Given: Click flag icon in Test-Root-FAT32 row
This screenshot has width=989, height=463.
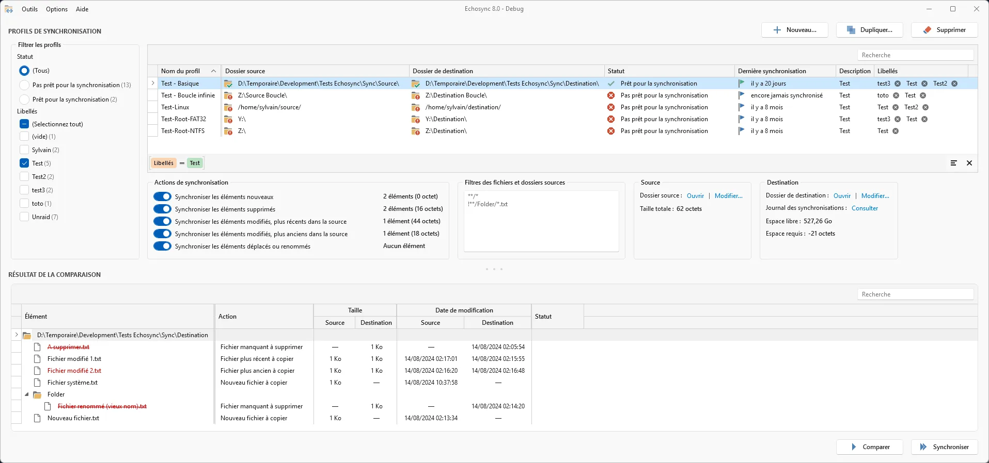Looking at the screenshot, I should (742, 119).
